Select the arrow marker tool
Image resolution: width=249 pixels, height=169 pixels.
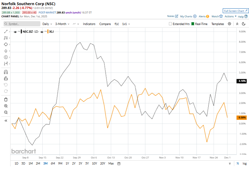coord(6,51)
